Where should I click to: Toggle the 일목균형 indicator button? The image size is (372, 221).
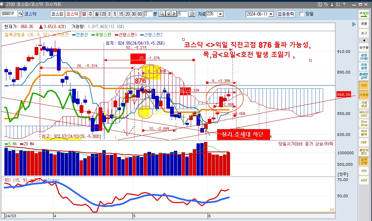pyautogui.click(x=364, y=161)
